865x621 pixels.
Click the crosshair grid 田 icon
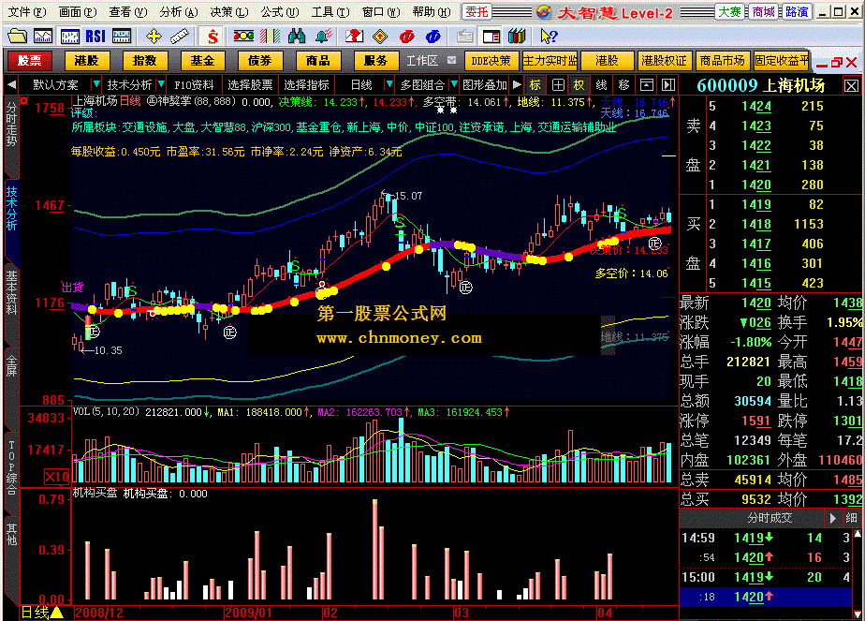[558, 85]
